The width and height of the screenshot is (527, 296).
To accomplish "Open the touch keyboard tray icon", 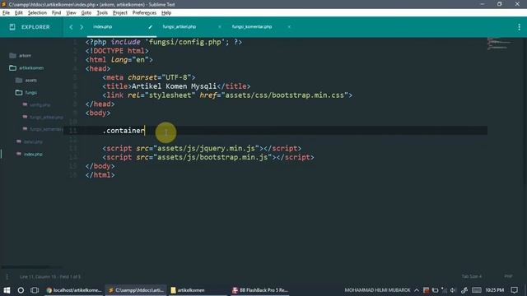I will 477,290.
